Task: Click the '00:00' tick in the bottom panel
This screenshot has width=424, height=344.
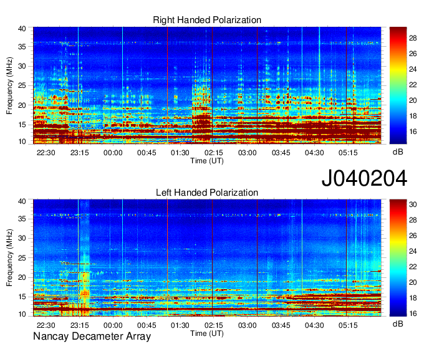Action: click(113, 325)
